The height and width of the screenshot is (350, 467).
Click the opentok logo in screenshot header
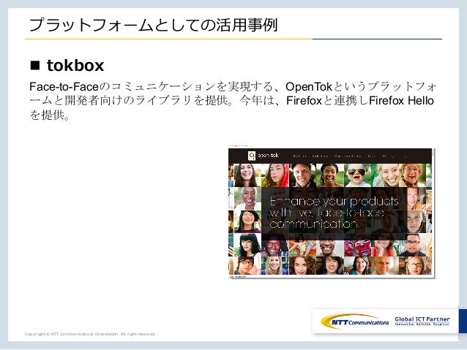click(264, 156)
